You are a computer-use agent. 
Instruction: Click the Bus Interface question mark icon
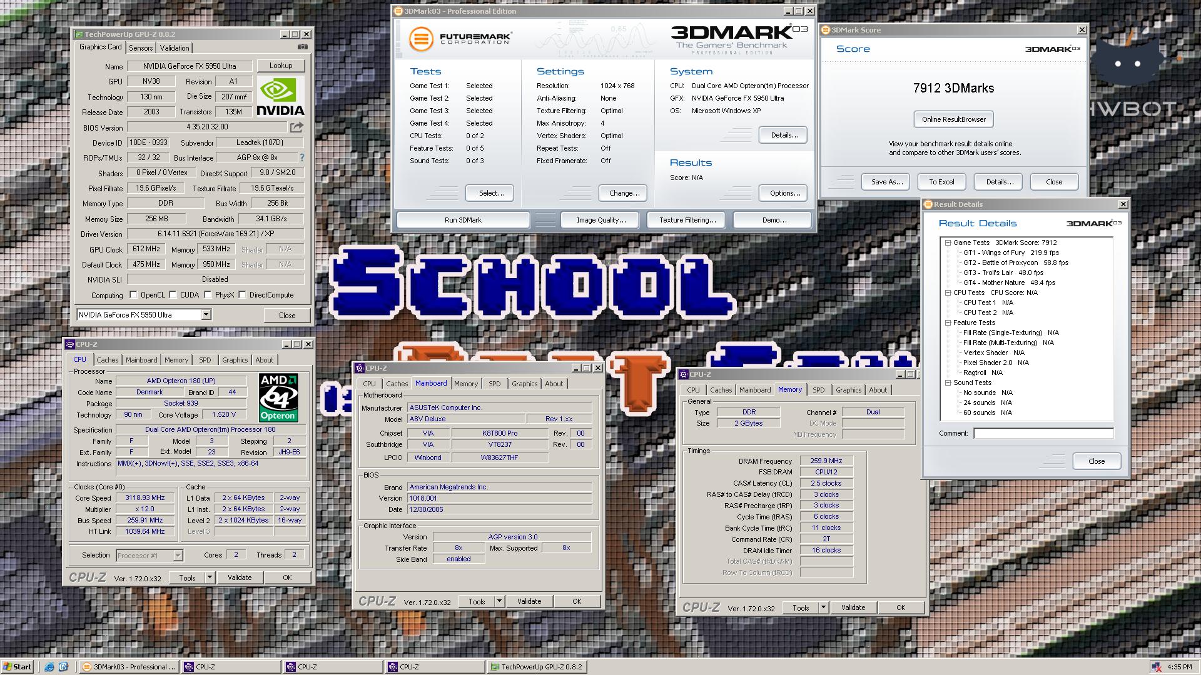pyautogui.click(x=302, y=157)
